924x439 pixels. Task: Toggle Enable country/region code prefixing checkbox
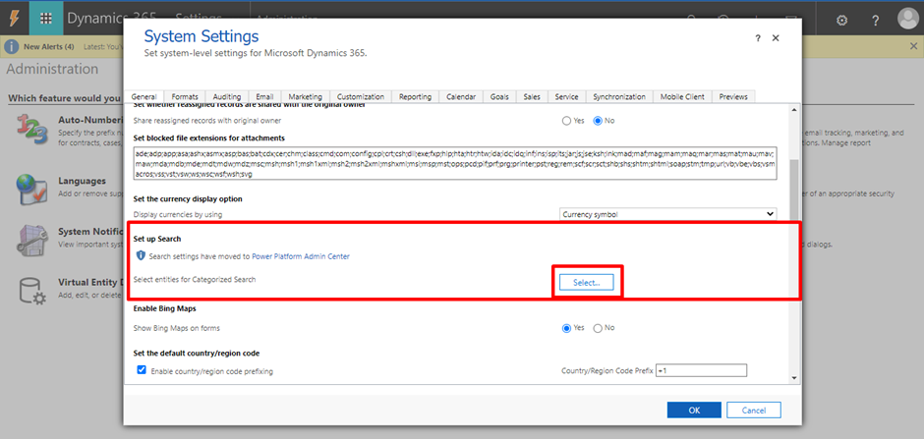click(142, 370)
